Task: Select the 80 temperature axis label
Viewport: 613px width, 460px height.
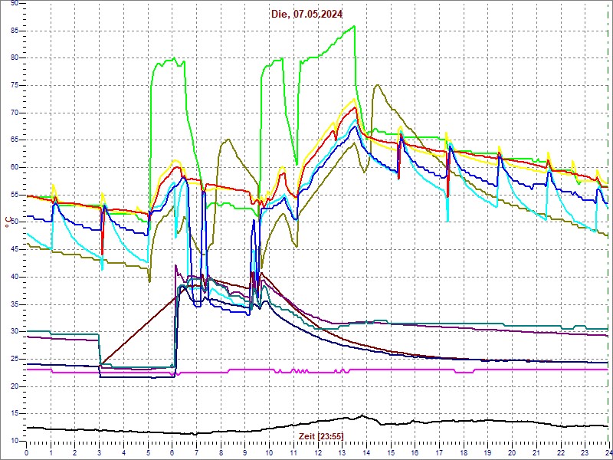Action: (x=14, y=58)
